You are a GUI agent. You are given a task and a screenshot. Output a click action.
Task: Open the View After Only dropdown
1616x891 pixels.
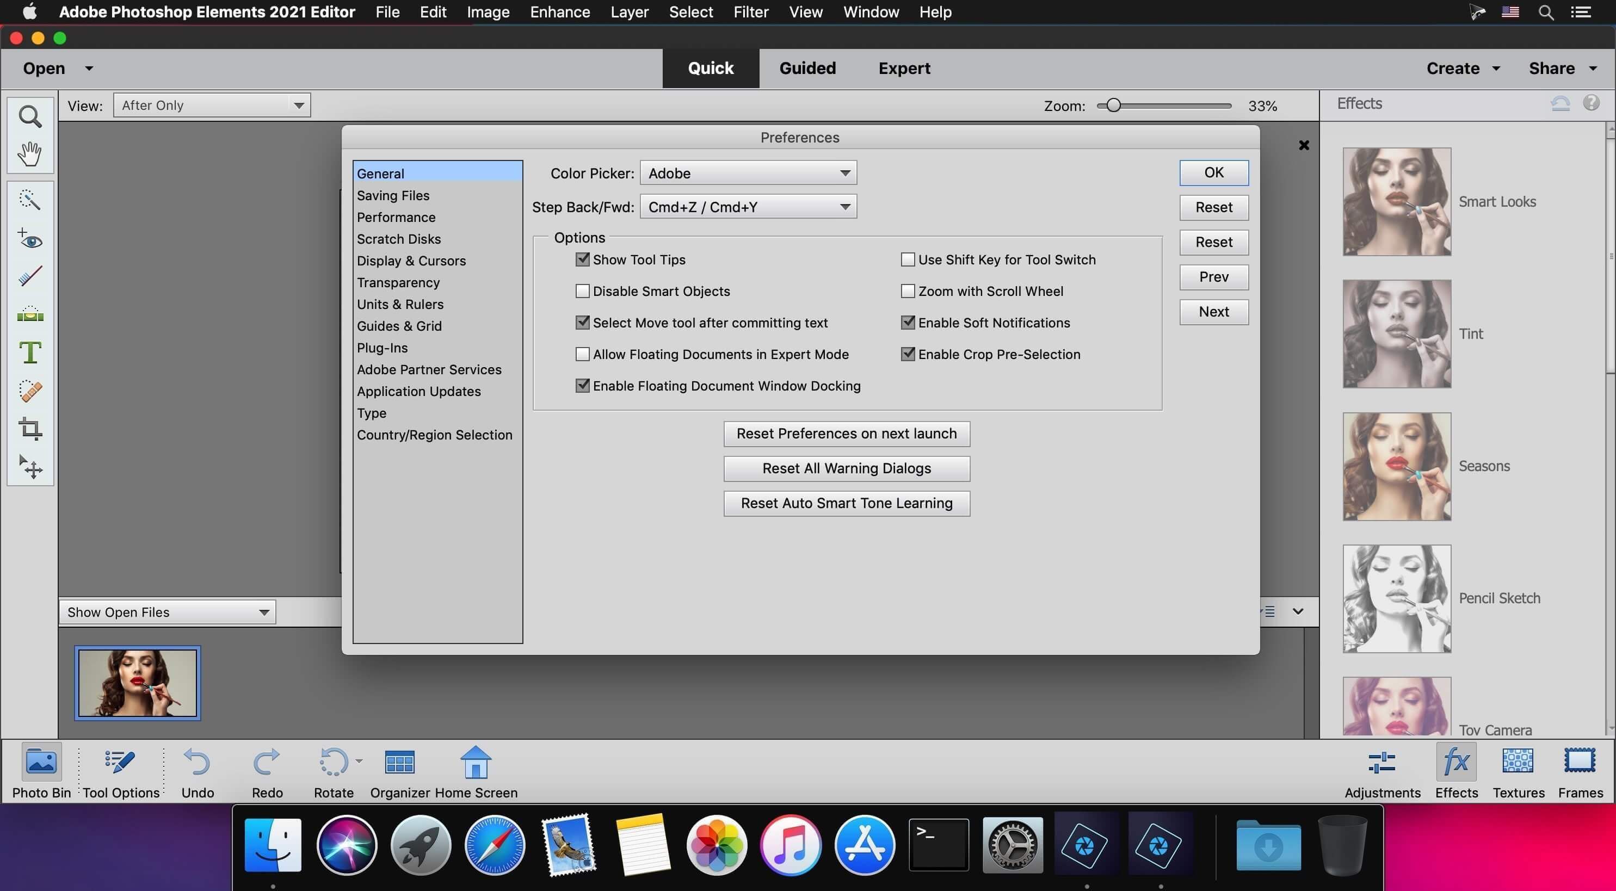point(211,106)
